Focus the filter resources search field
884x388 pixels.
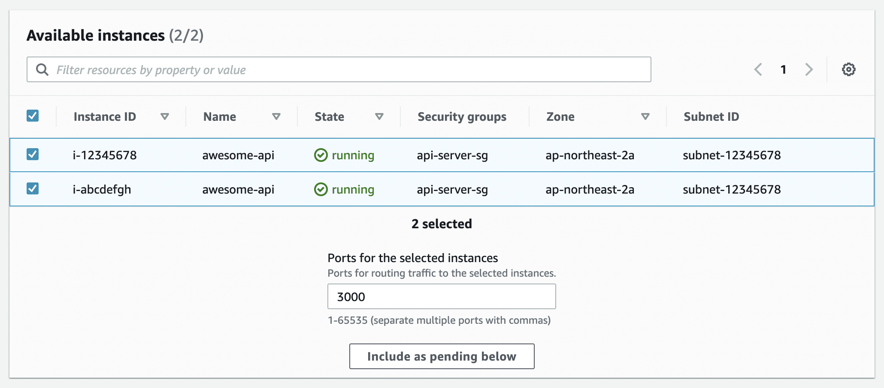click(339, 69)
